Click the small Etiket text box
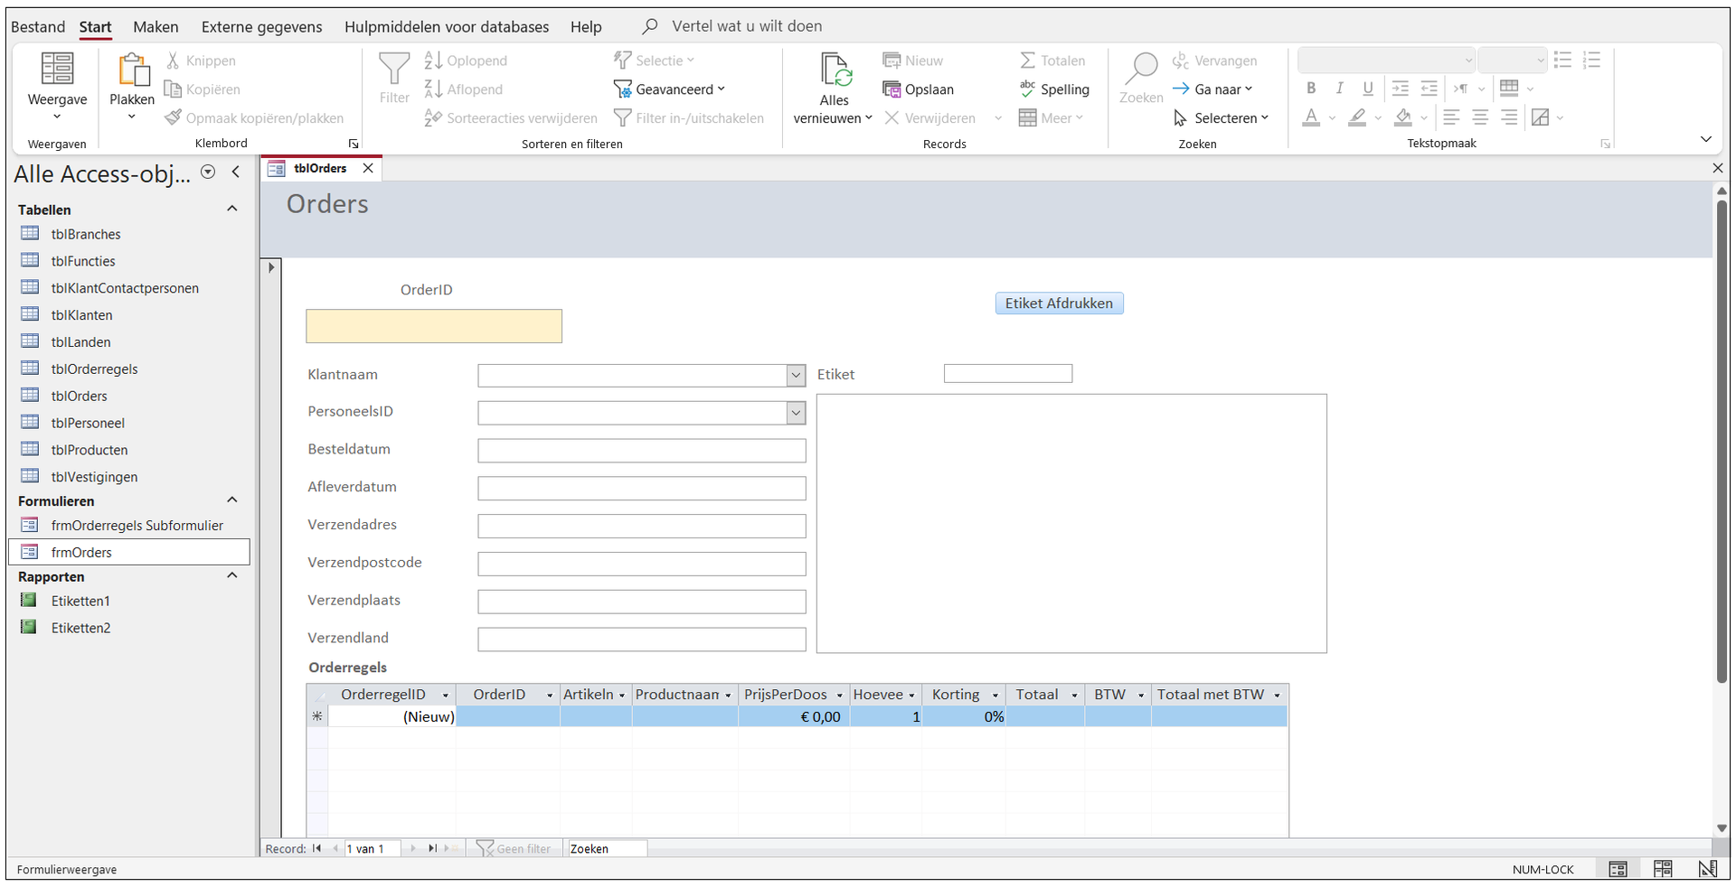Image resolution: width=1736 pixels, height=887 pixels. [1008, 374]
